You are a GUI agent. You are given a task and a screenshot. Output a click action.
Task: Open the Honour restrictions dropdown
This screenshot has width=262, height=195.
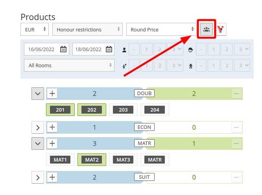tap(87, 29)
